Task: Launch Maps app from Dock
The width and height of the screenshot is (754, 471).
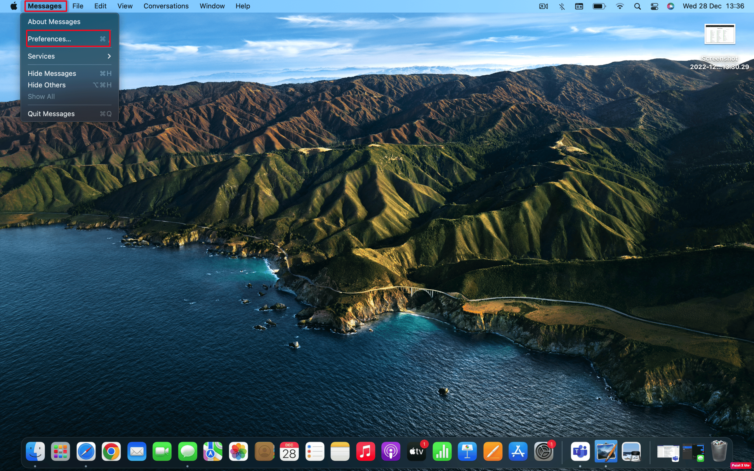Action: 212,451
